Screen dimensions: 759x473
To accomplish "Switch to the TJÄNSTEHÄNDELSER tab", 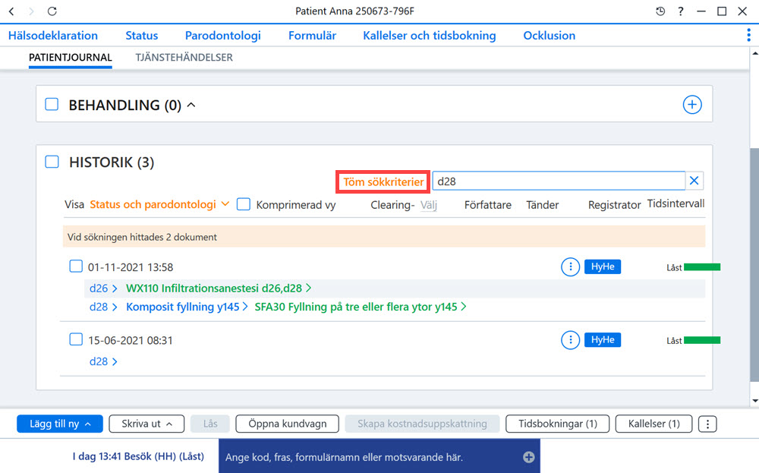I will [184, 57].
